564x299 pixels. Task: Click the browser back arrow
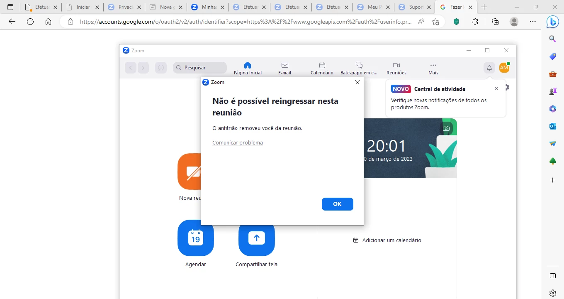[x=12, y=22]
